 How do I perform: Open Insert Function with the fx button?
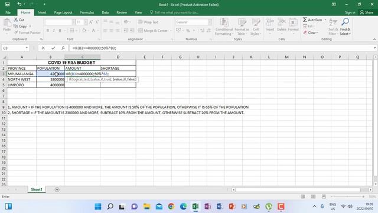[x=63, y=48]
